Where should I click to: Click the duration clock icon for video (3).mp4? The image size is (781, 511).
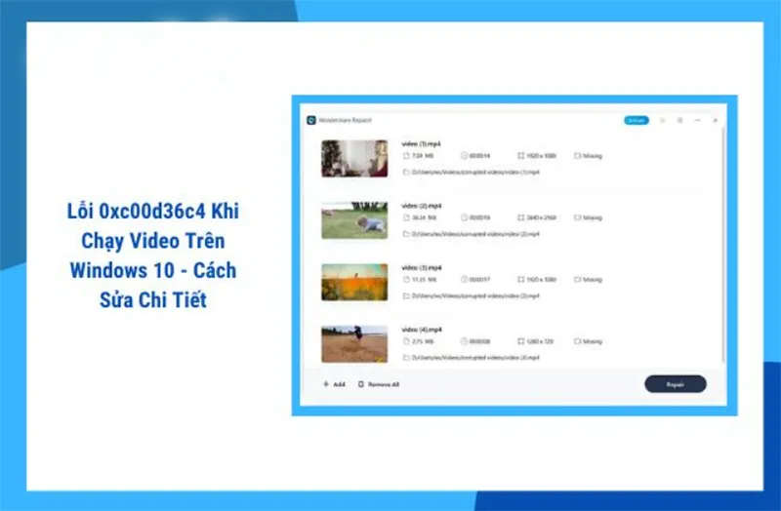point(464,280)
